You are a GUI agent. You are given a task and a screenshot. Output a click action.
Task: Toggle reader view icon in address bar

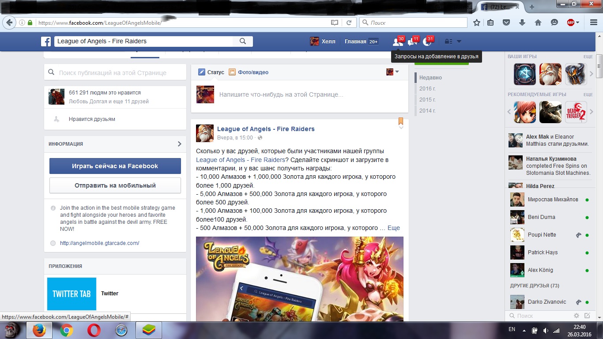pyautogui.click(x=335, y=23)
